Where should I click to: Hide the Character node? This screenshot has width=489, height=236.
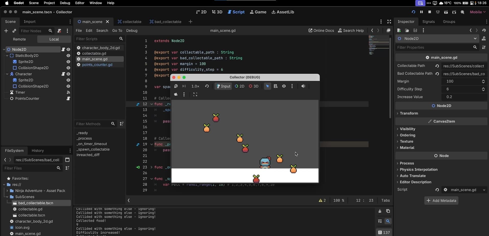point(68,74)
